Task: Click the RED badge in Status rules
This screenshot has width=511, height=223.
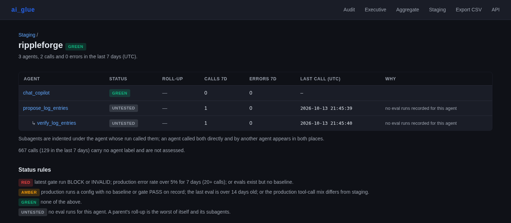Action: pyautogui.click(x=26, y=182)
